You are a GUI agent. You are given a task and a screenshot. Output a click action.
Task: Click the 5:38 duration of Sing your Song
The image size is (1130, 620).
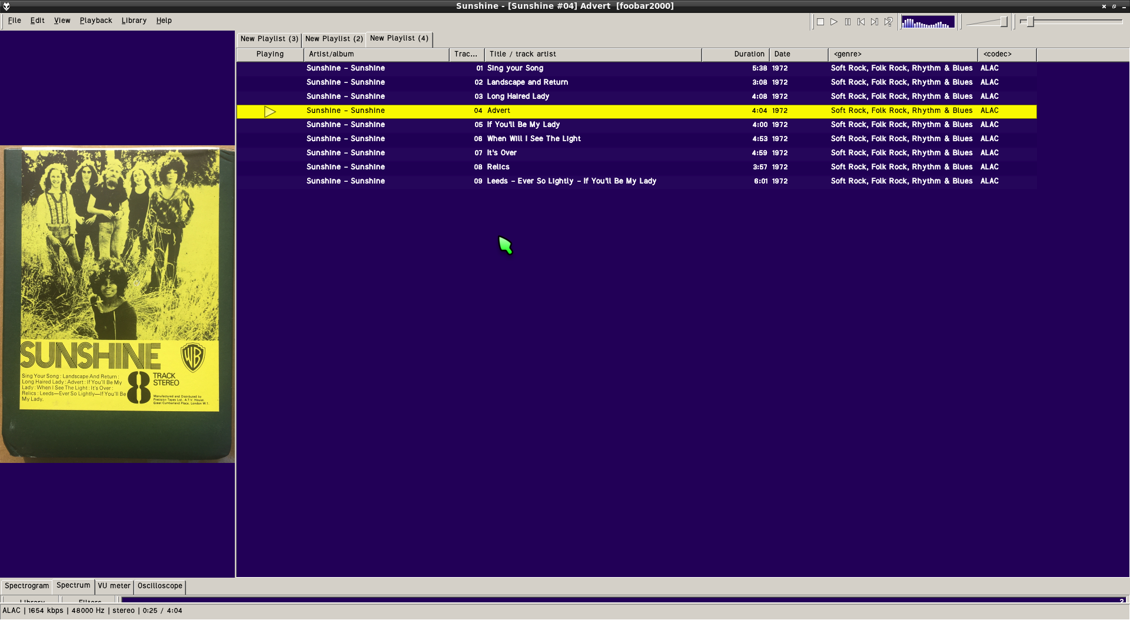[759, 69]
